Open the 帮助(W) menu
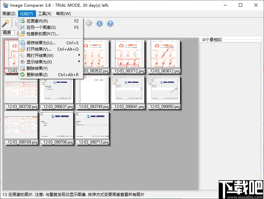The width and height of the screenshot is (264, 199). 63,14
